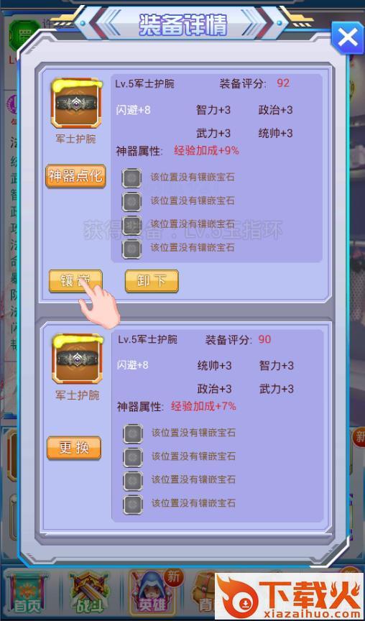This screenshot has width=365, height=621.
Task: Select first gem slot of equipped item
Action: [131, 178]
